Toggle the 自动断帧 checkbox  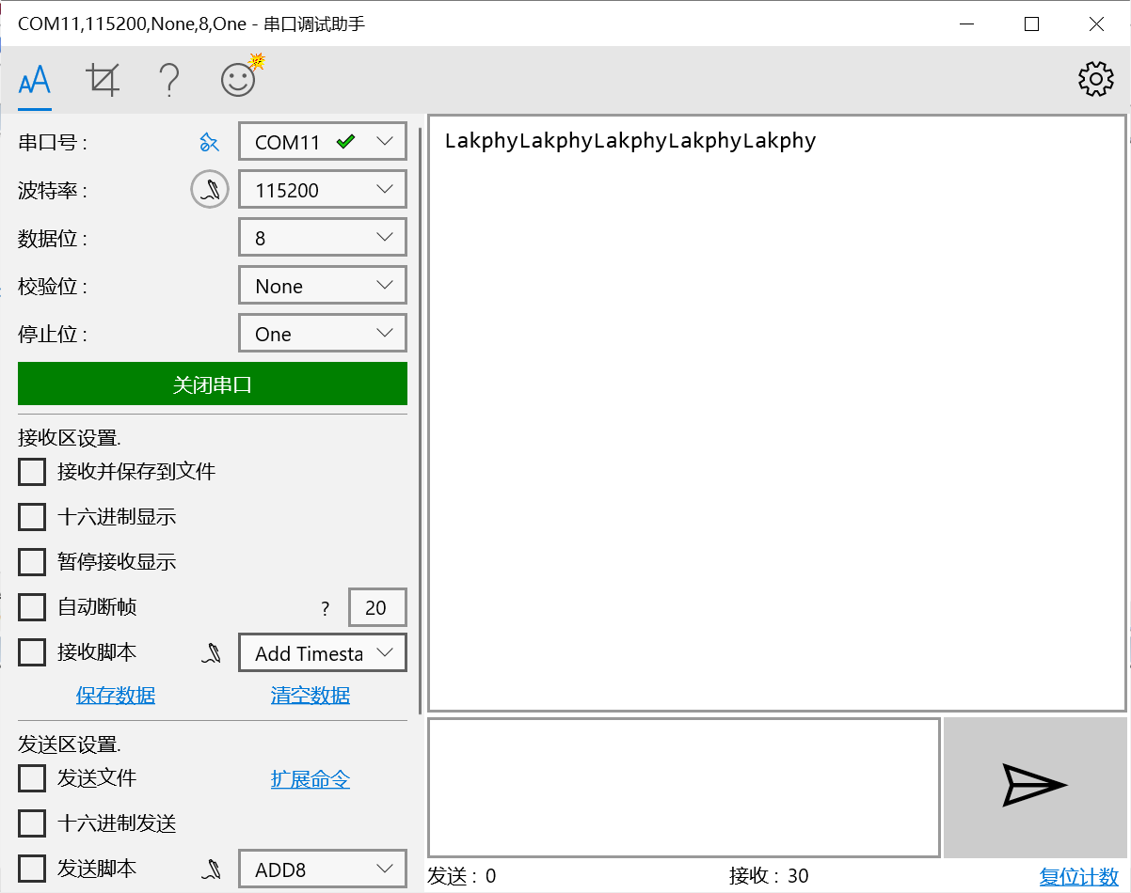[32, 606]
